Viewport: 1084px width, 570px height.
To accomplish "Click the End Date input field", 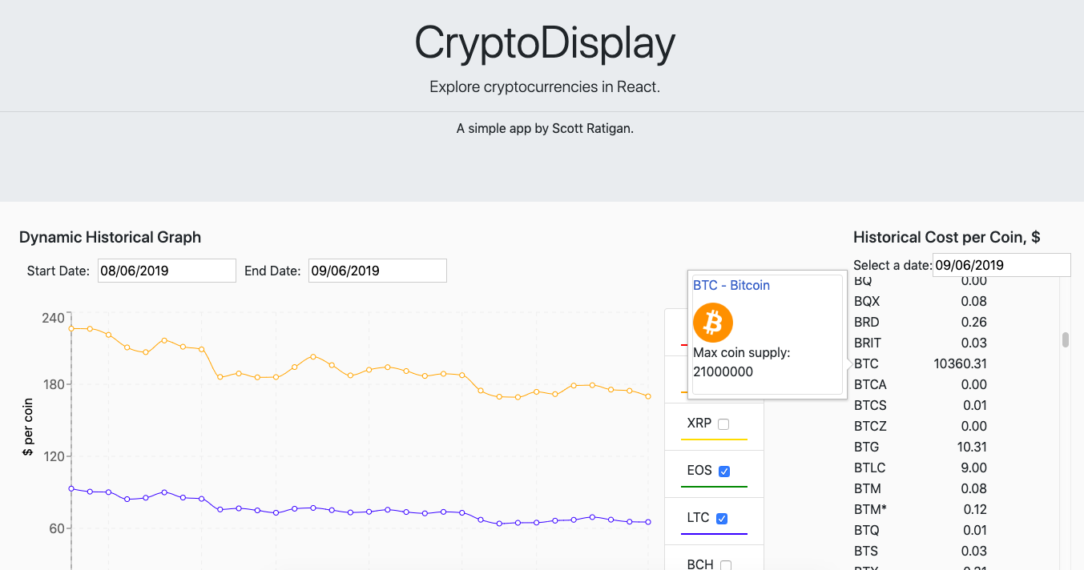I will coord(377,271).
